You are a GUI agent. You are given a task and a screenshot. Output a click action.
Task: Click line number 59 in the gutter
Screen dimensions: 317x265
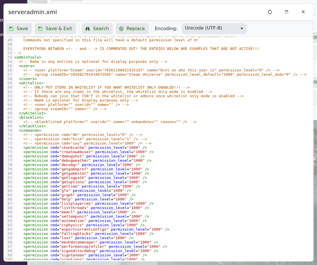pyautogui.click(x=10, y=83)
